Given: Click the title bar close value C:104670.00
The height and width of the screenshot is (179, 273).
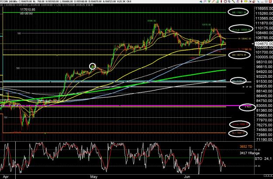Looking at the screenshot, I should (x=24, y=1).
